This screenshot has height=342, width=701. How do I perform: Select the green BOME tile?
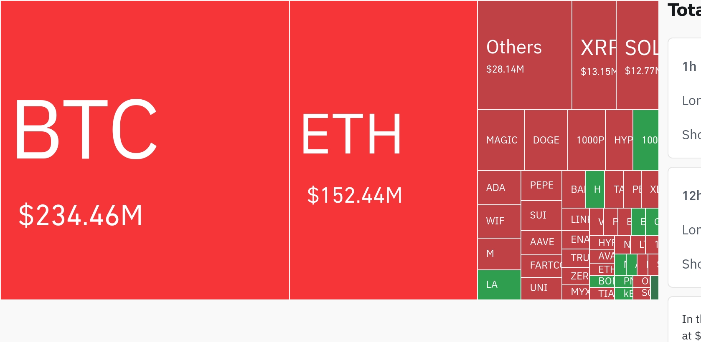coord(602,281)
